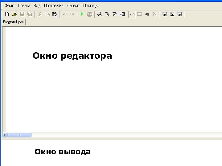Open the Правка menu
This screenshot has height=166, width=222.
tap(24, 6)
